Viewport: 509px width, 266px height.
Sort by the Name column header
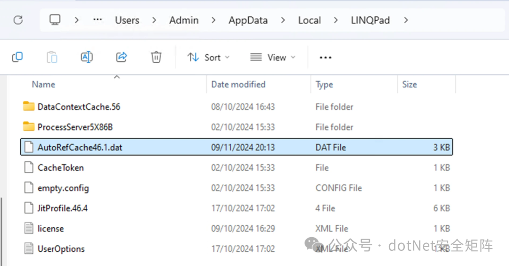43,84
